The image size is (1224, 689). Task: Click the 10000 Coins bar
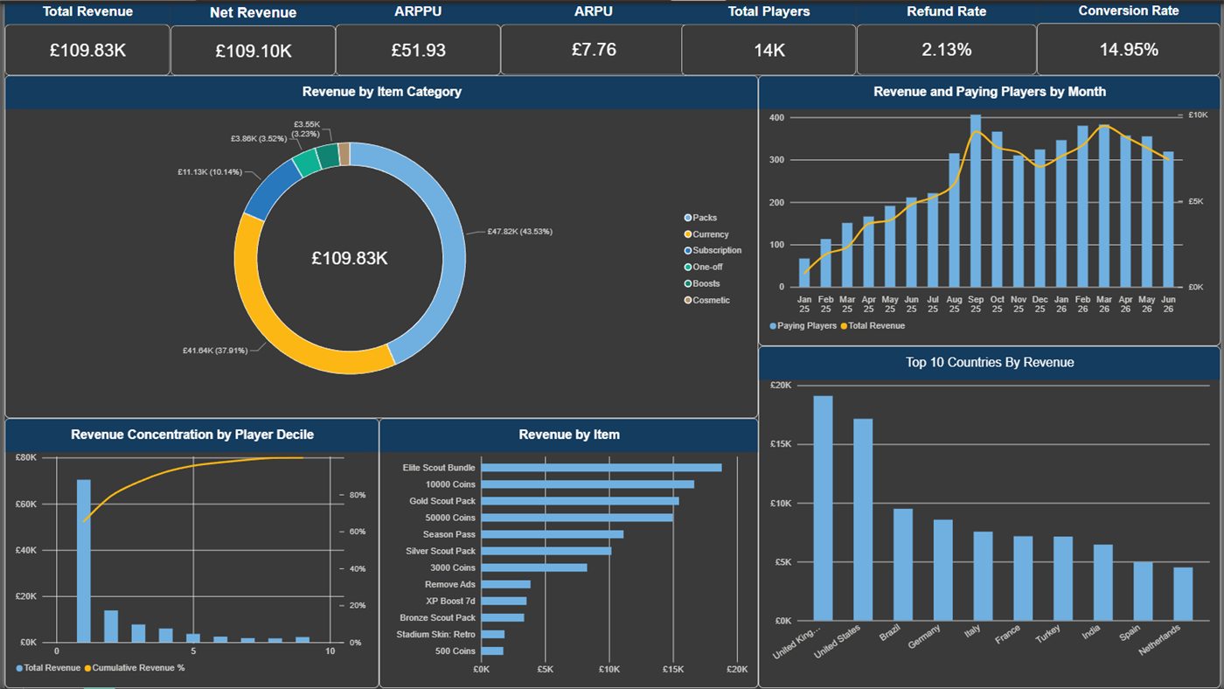pyautogui.click(x=588, y=484)
